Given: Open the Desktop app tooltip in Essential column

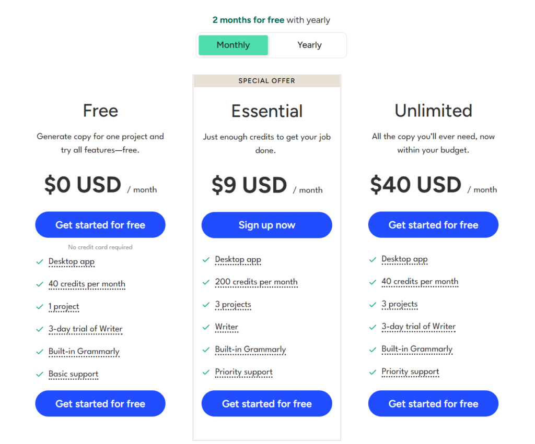Looking at the screenshot, I should pos(238,259).
